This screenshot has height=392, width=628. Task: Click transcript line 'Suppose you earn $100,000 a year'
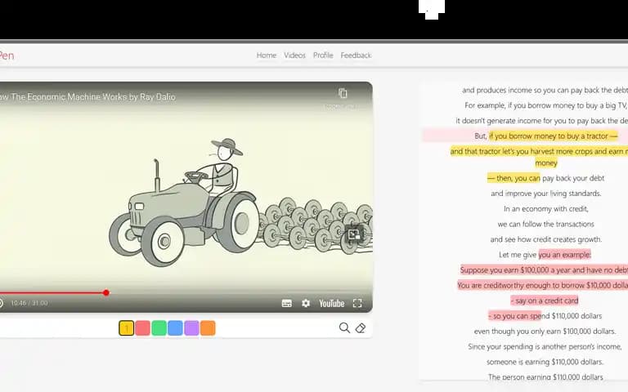[x=544, y=270]
